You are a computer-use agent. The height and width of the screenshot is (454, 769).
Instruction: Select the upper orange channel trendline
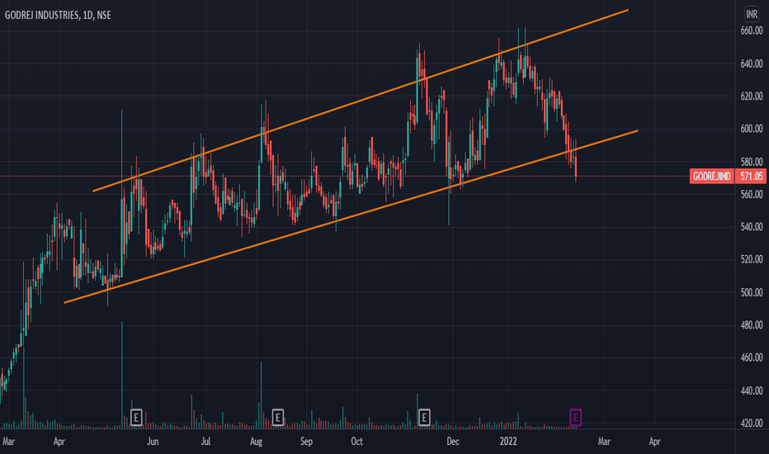pyautogui.click(x=361, y=100)
